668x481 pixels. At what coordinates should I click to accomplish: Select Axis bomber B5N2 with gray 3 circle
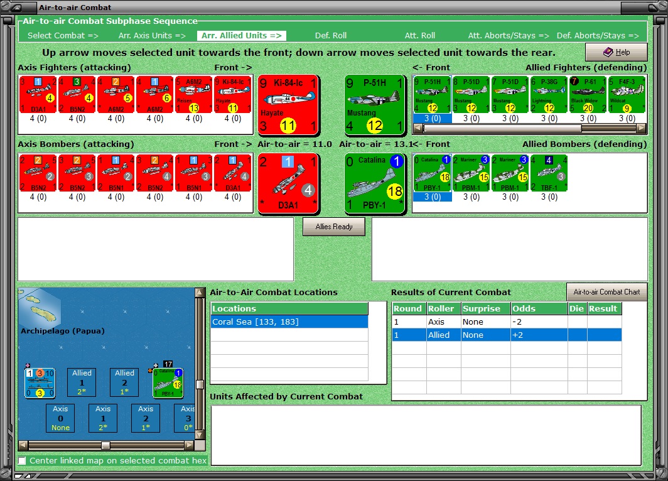click(77, 173)
